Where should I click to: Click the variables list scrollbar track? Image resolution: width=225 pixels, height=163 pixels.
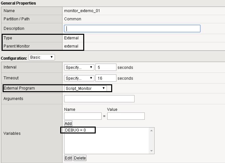tap(152, 141)
